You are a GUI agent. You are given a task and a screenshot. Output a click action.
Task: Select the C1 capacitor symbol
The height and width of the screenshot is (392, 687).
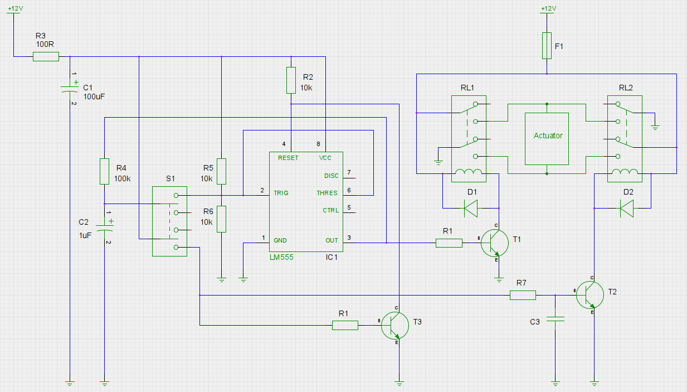pyautogui.click(x=71, y=89)
